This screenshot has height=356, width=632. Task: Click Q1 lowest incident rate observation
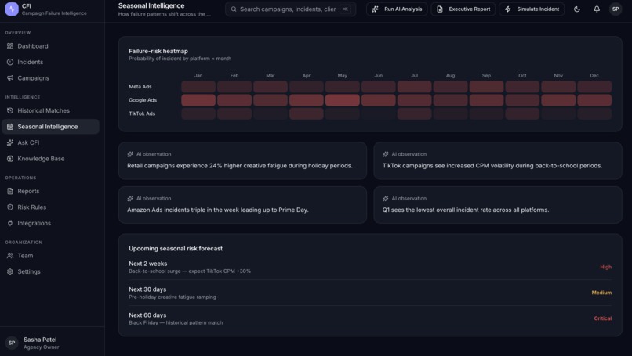[x=466, y=210]
